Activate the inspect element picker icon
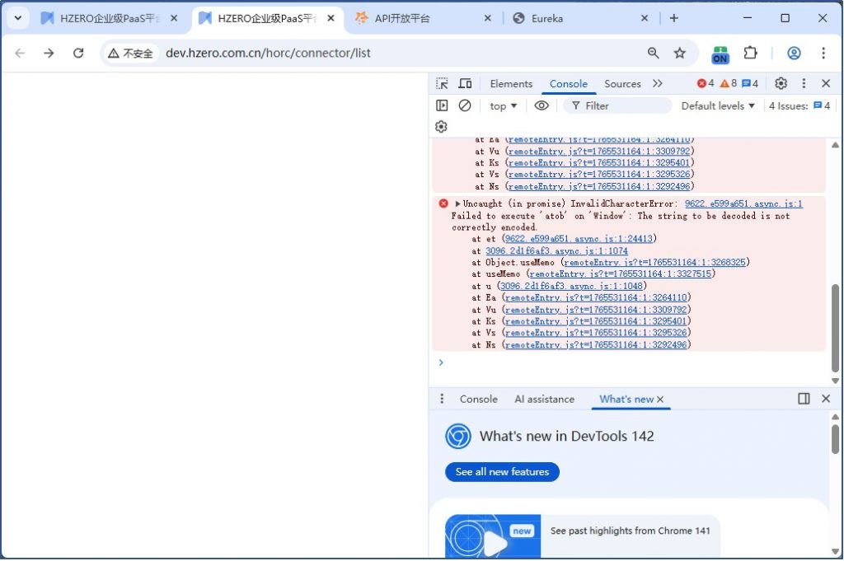Screen dimensions: 844x561 click(x=443, y=83)
